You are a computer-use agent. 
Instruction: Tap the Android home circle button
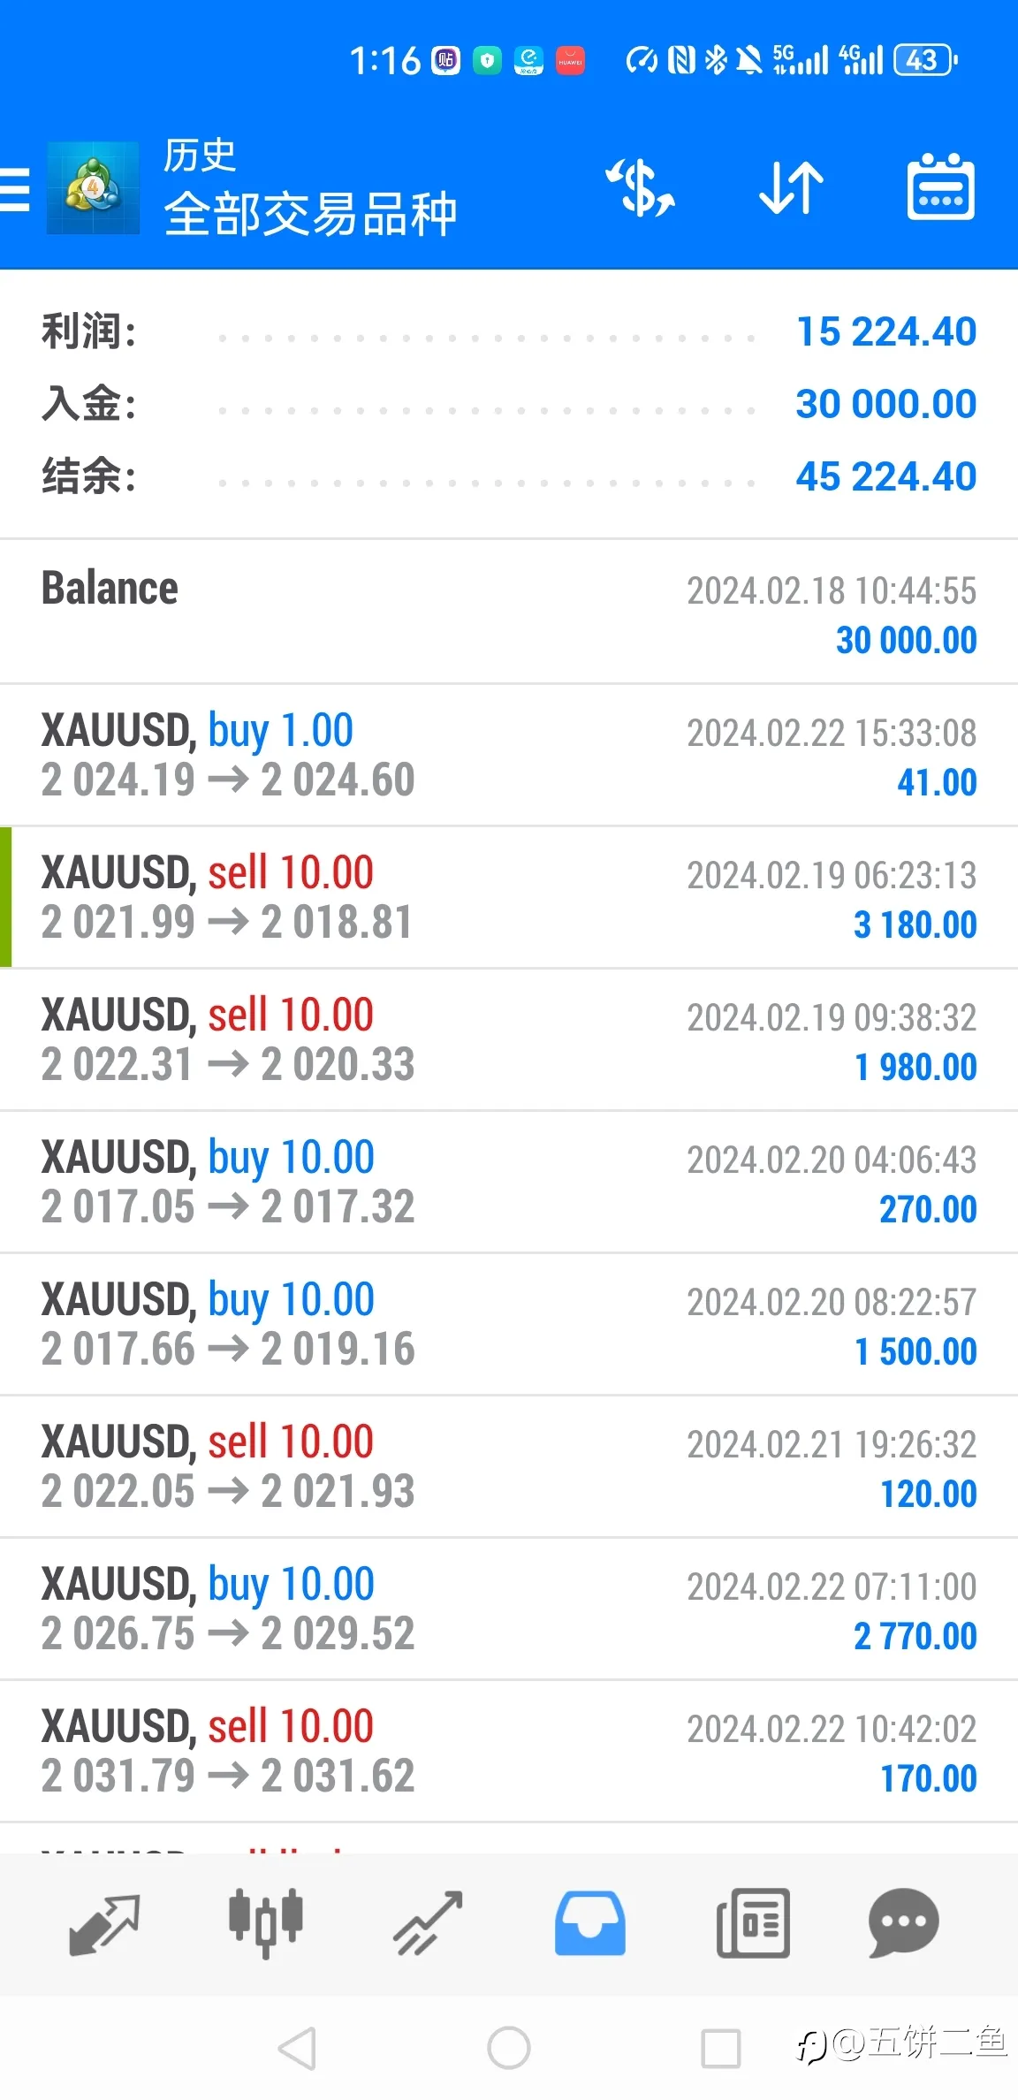tap(509, 2048)
